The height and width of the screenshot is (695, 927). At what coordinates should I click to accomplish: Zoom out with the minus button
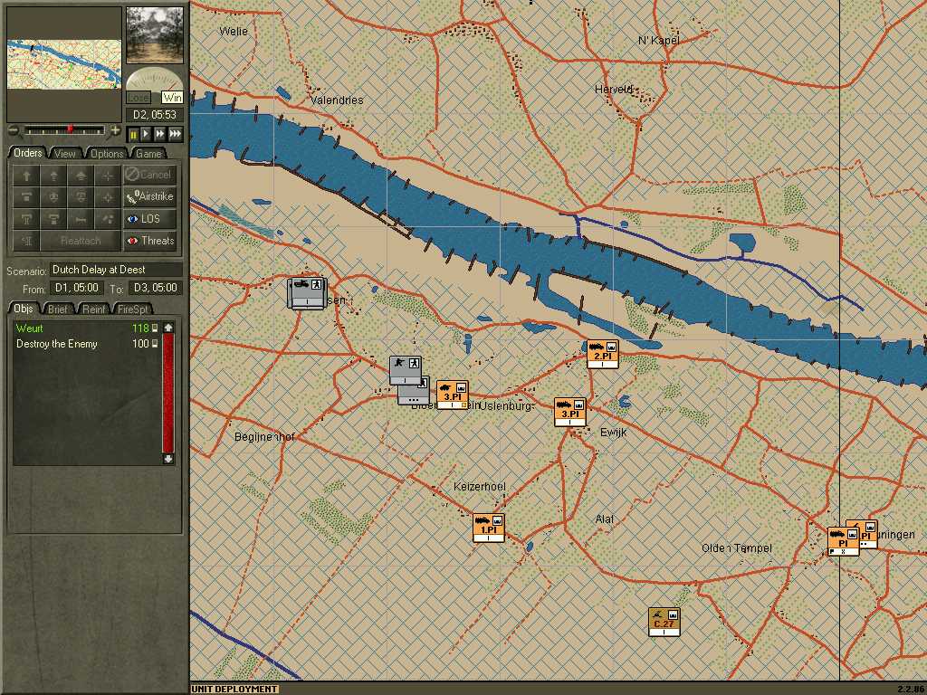pyautogui.click(x=13, y=130)
